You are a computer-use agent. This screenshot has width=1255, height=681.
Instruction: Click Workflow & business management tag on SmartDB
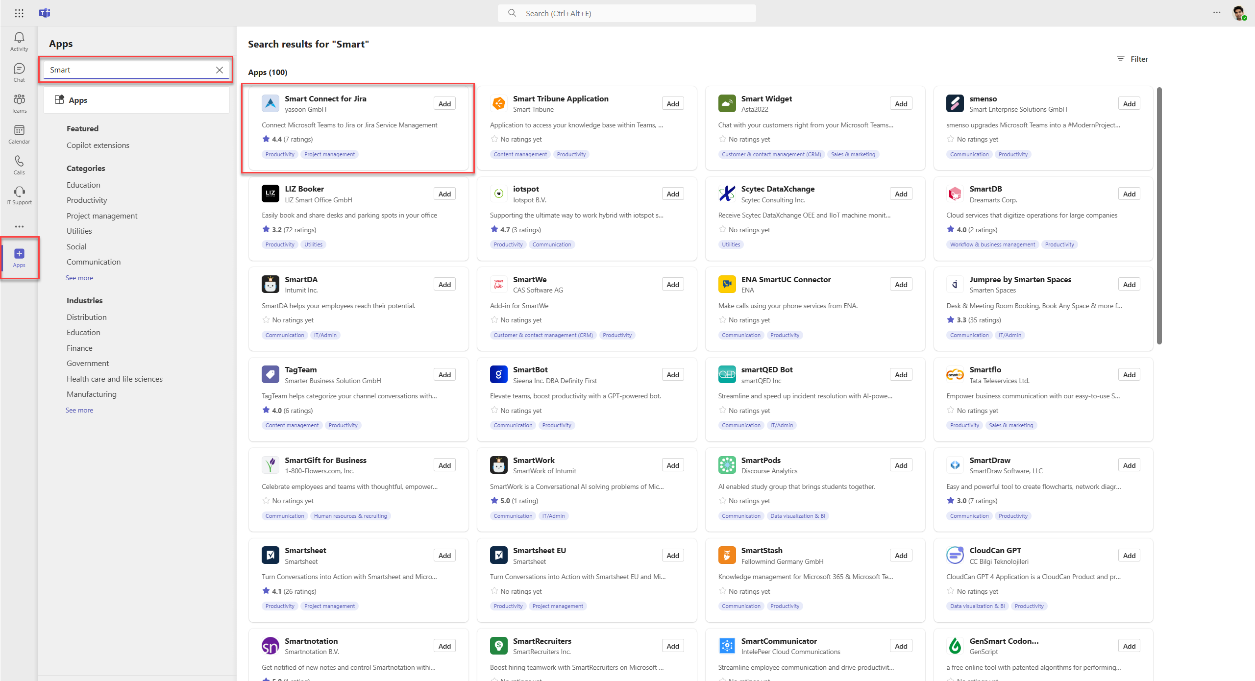(x=992, y=244)
